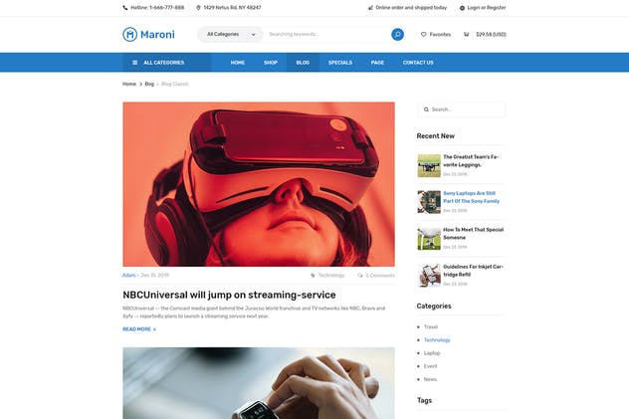Click the Login or Register user icon
This screenshot has width=629, height=419.
pos(460,7)
